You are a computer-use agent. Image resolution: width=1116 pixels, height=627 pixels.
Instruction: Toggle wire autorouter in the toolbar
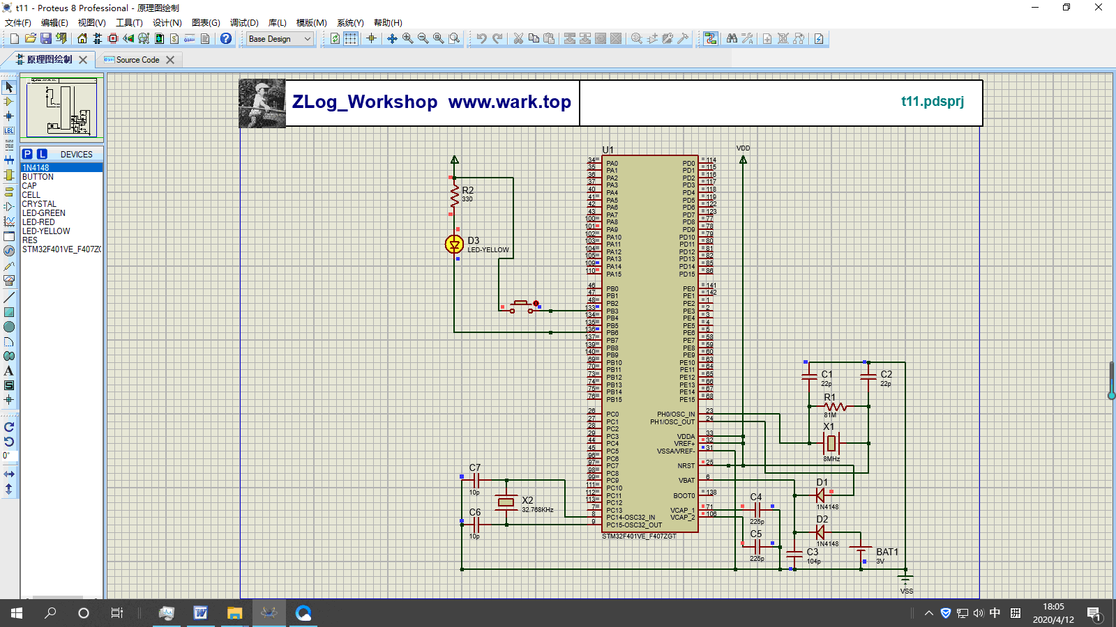[x=710, y=38]
